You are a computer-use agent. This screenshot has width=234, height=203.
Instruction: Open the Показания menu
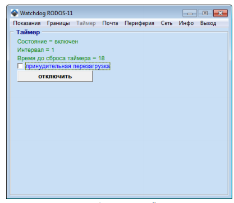click(x=27, y=23)
